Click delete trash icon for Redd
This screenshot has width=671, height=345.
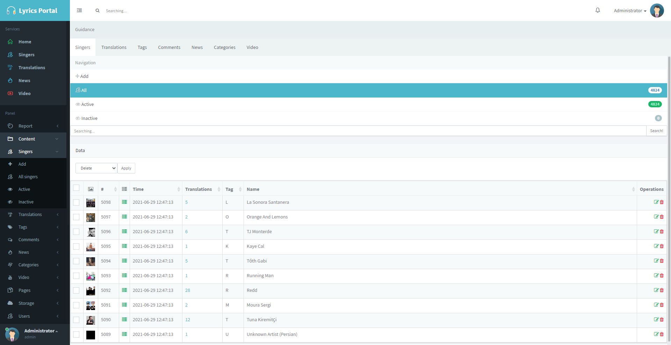662,290
